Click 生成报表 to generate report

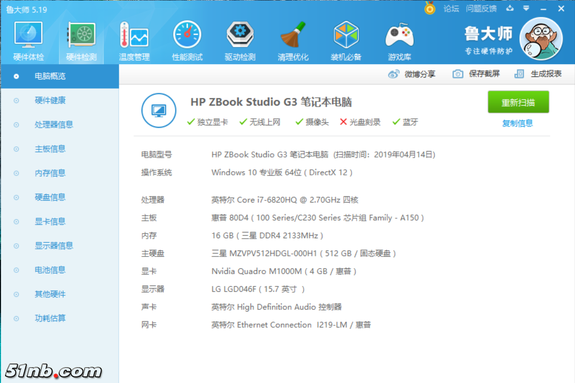tap(538, 74)
